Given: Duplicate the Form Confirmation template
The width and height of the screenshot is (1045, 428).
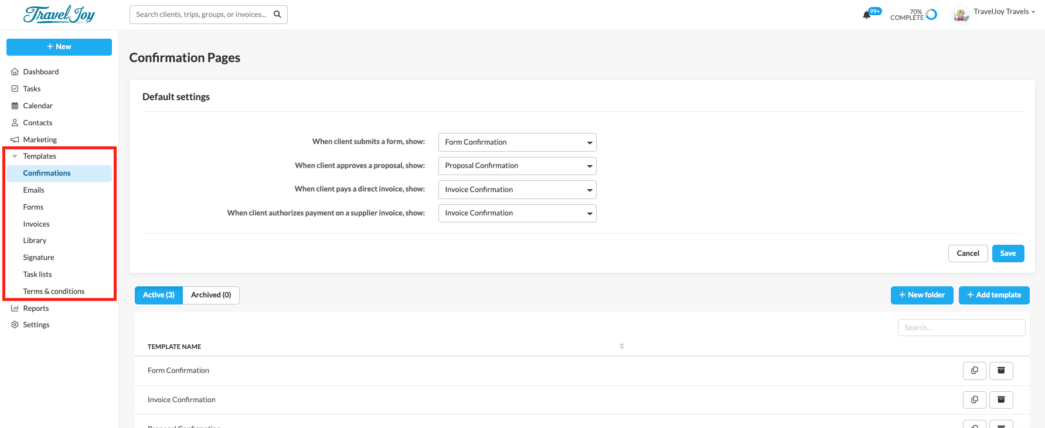Looking at the screenshot, I should pyautogui.click(x=975, y=371).
